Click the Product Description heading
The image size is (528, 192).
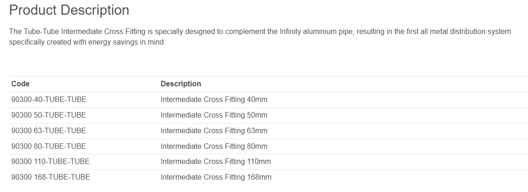(69, 10)
